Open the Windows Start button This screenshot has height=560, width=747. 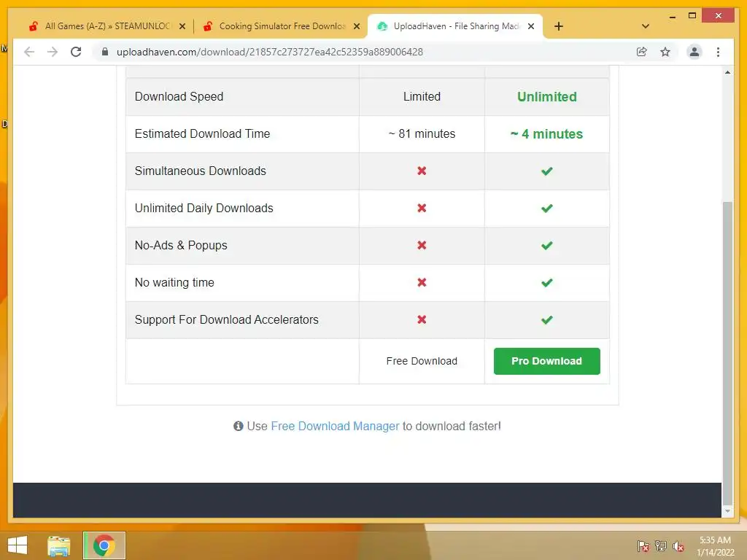[x=18, y=545]
